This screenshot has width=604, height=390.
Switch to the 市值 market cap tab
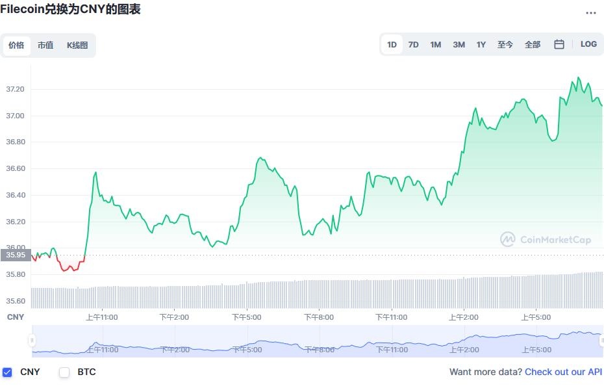point(45,45)
